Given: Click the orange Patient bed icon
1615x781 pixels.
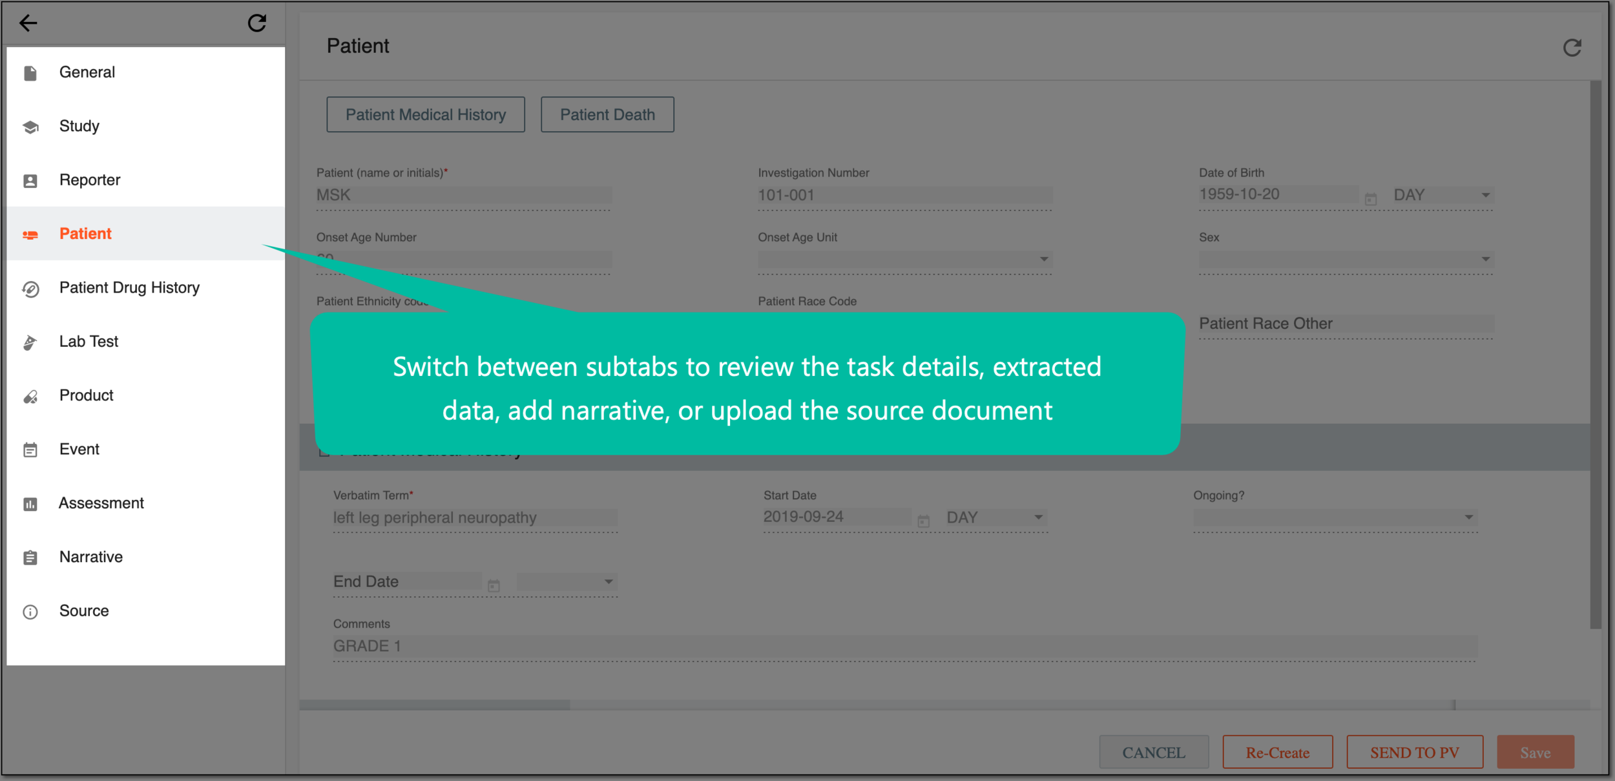Looking at the screenshot, I should pos(30,234).
